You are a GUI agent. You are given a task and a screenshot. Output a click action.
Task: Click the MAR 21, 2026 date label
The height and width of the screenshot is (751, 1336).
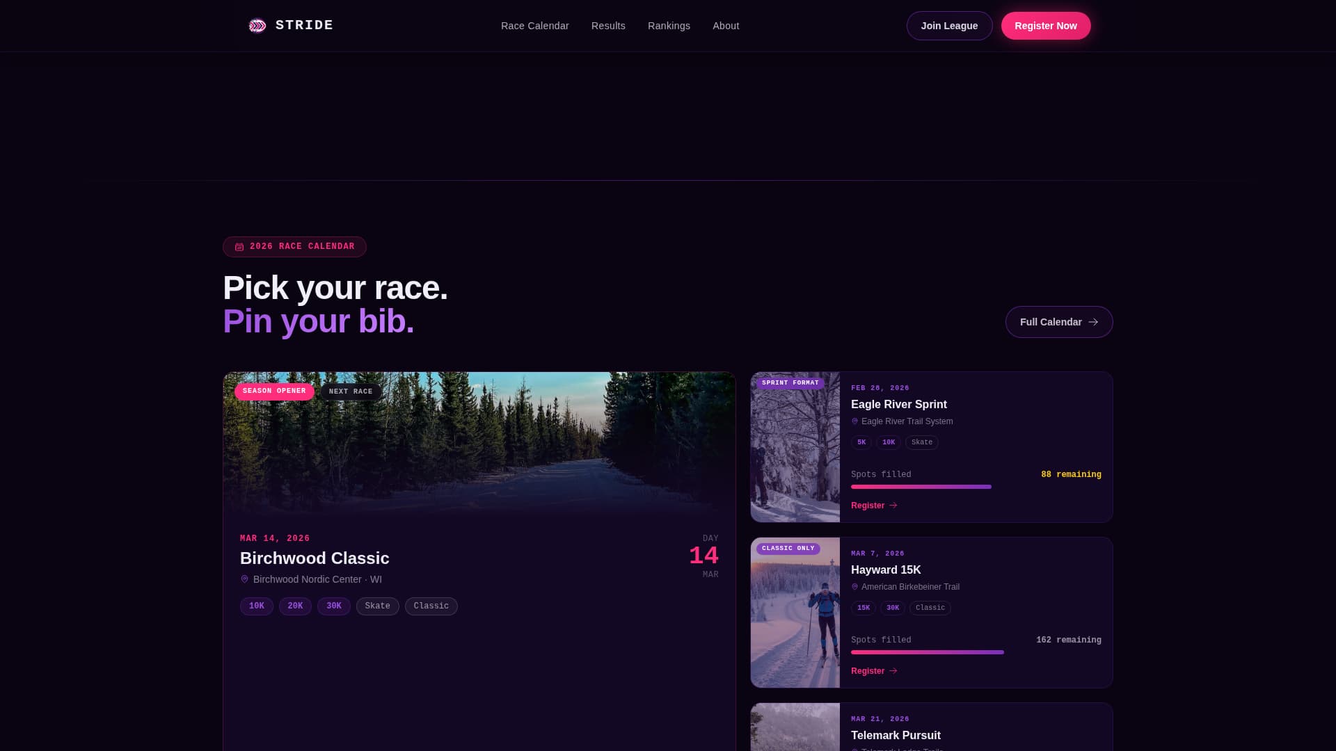[x=880, y=719]
